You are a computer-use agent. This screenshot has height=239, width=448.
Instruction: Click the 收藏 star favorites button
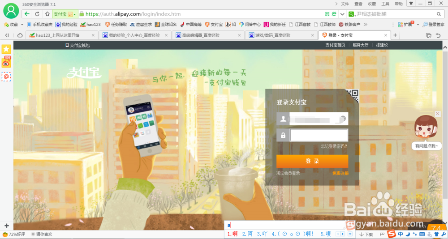[x=11, y=25]
